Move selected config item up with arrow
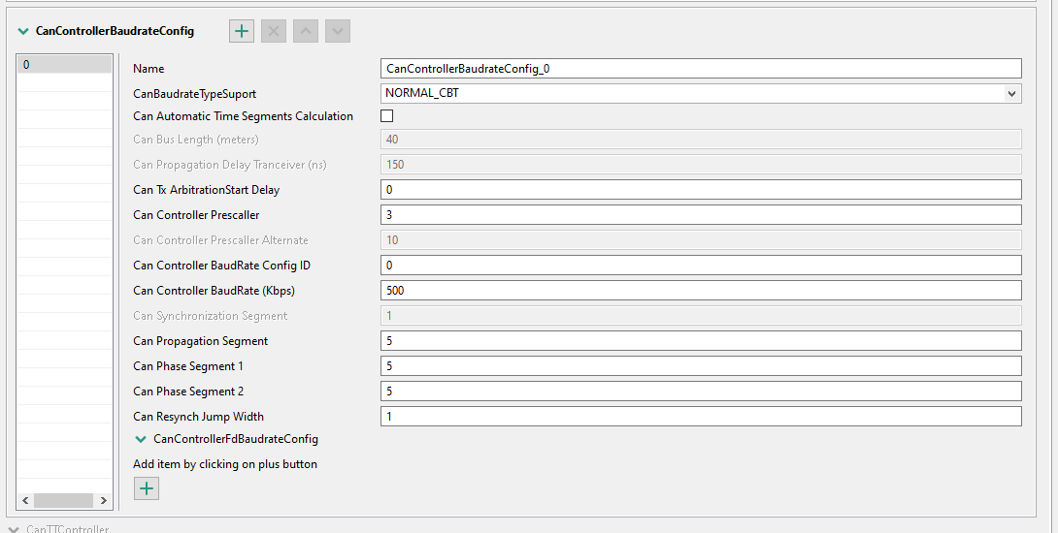 306,31
